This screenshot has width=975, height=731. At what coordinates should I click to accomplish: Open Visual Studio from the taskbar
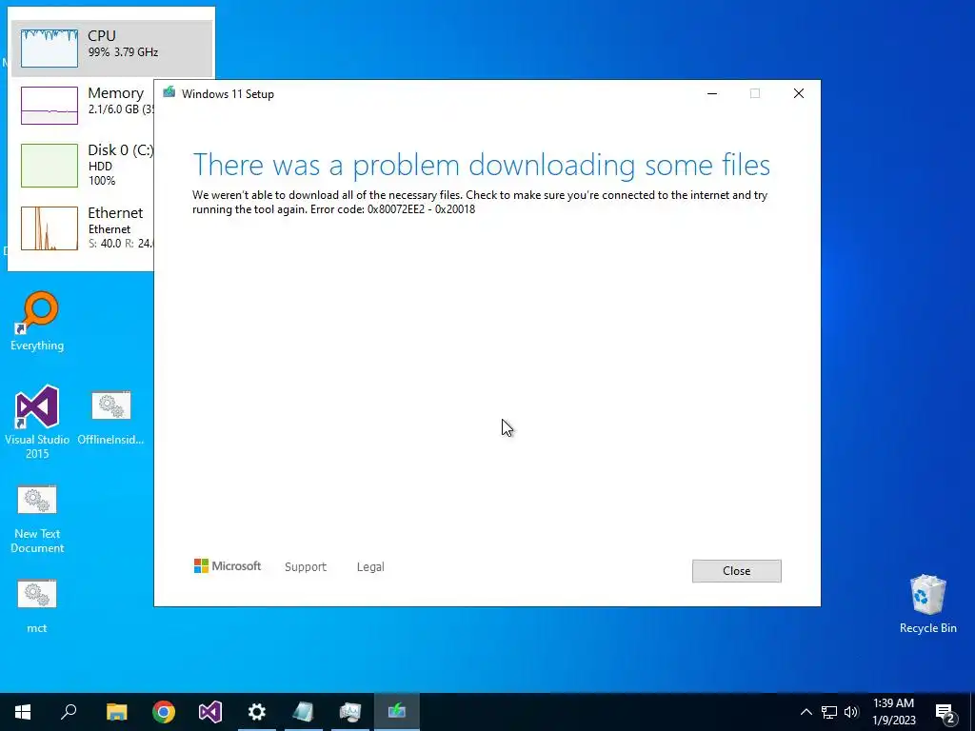(210, 712)
